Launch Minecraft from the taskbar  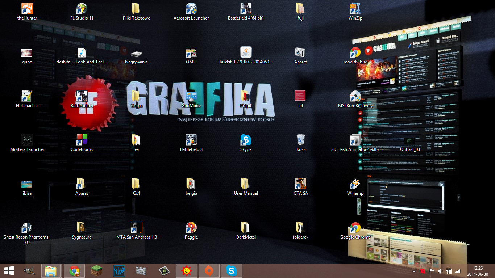(97, 271)
